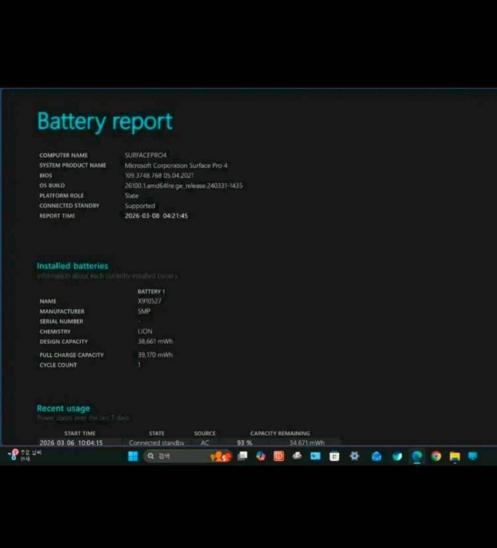Open the mail app on the taskbar
The width and height of the screenshot is (497, 548).
coord(376,456)
